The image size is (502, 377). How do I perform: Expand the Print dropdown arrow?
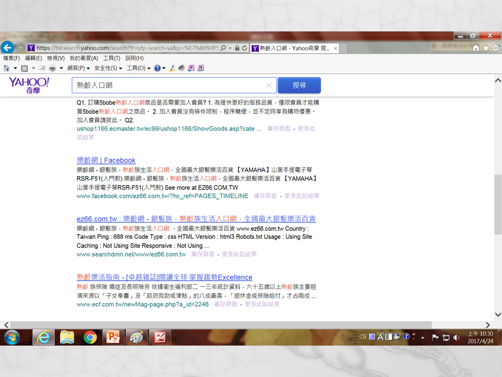tap(61, 68)
